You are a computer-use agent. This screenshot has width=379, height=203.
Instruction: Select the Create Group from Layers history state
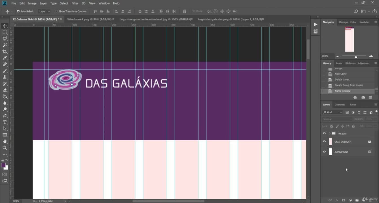click(349, 85)
